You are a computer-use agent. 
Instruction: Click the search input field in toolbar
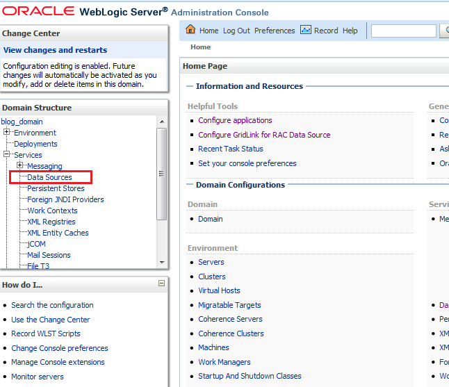tap(403, 31)
